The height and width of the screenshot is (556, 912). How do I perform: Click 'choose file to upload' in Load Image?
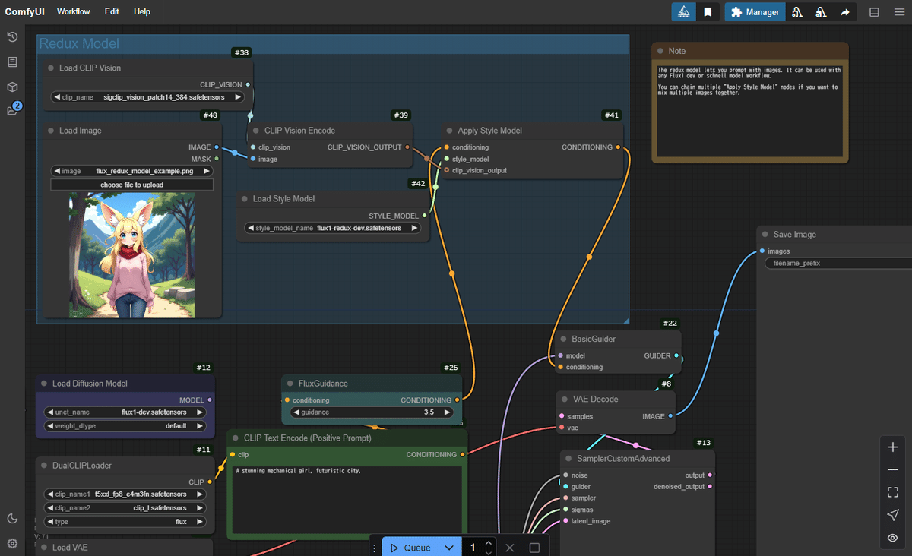click(x=131, y=184)
